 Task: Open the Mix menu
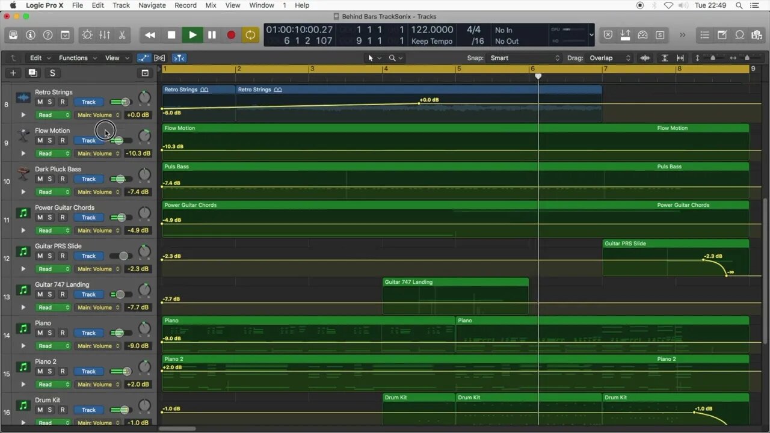click(211, 5)
